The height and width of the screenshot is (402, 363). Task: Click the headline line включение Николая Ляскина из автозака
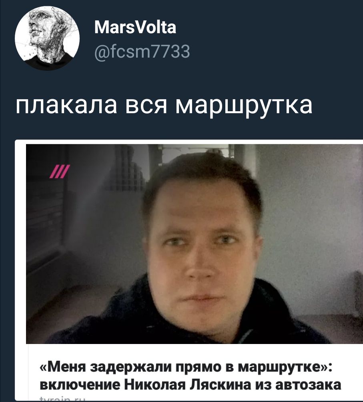[x=191, y=384]
